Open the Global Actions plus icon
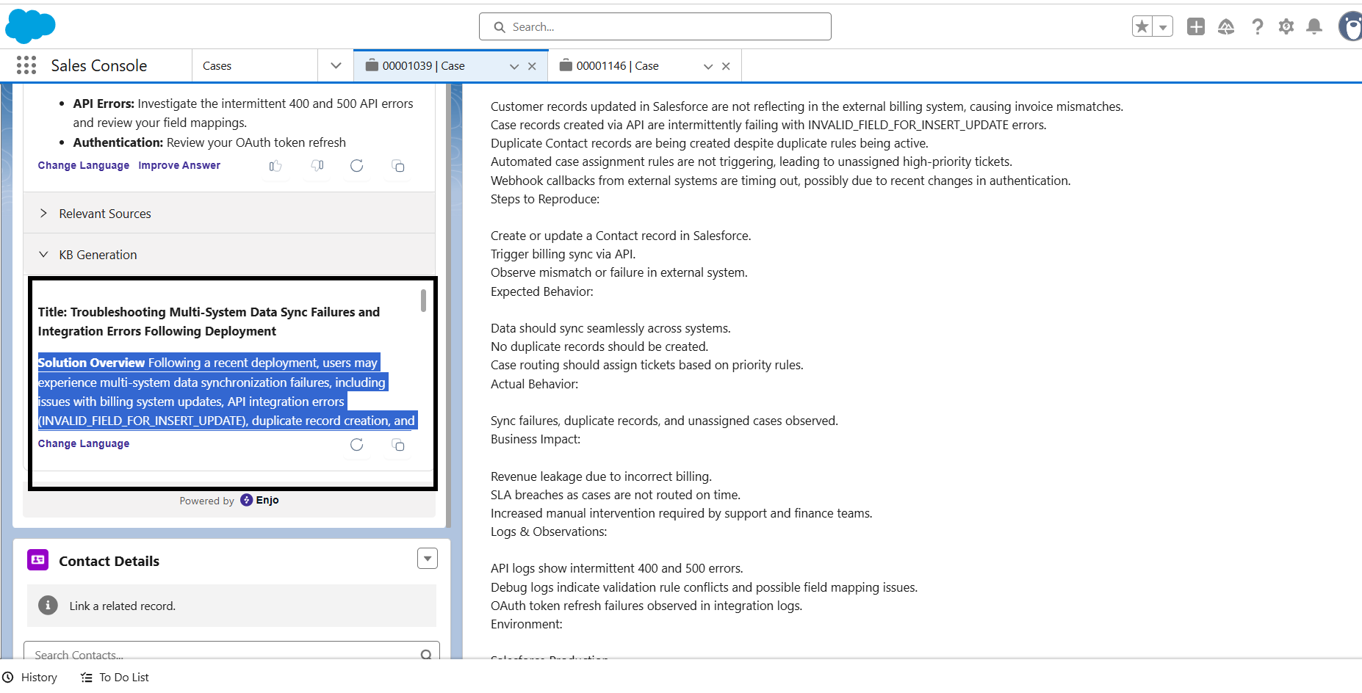Screen dimensions: 1362x693 pos(1196,26)
